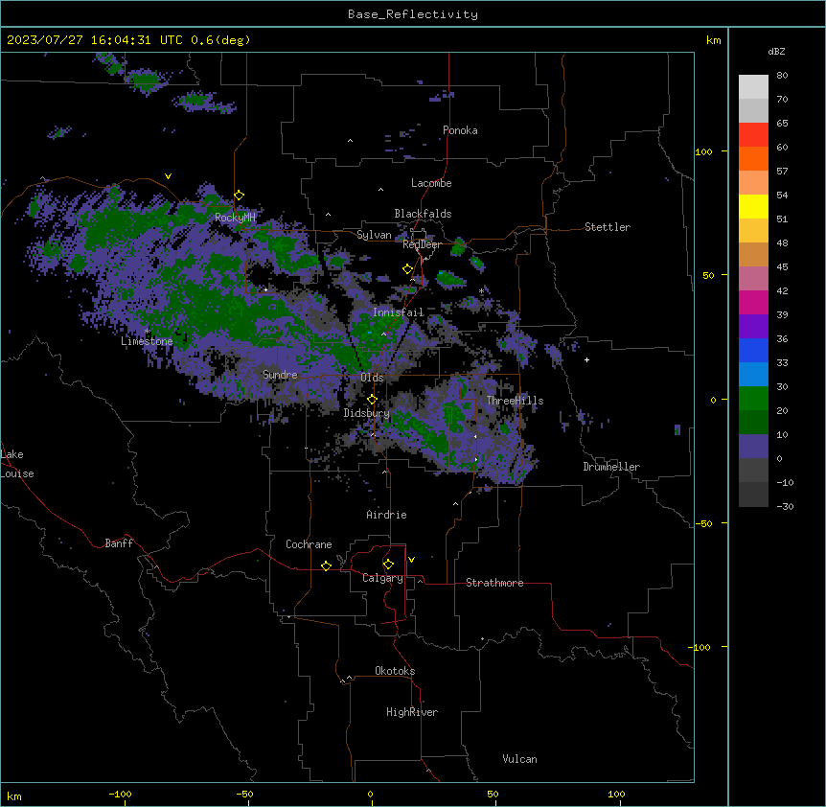Click the yellow diamond marker below RedDeer
The height and width of the screenshot is (807, 826).
[407, 269]
